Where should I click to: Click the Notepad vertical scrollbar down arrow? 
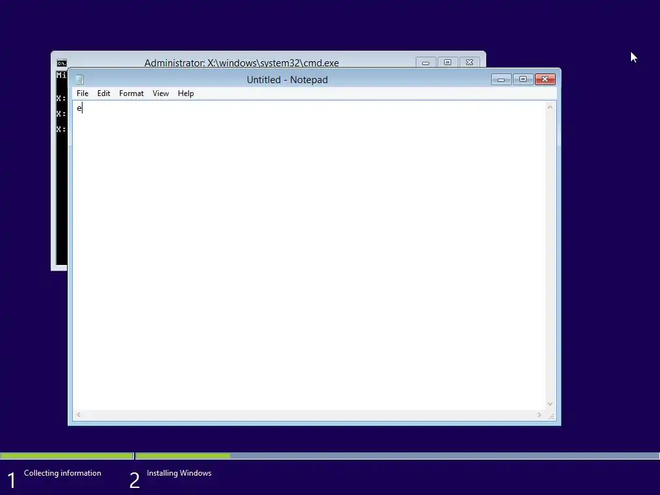pyautogui.click(x=550, y=404)
